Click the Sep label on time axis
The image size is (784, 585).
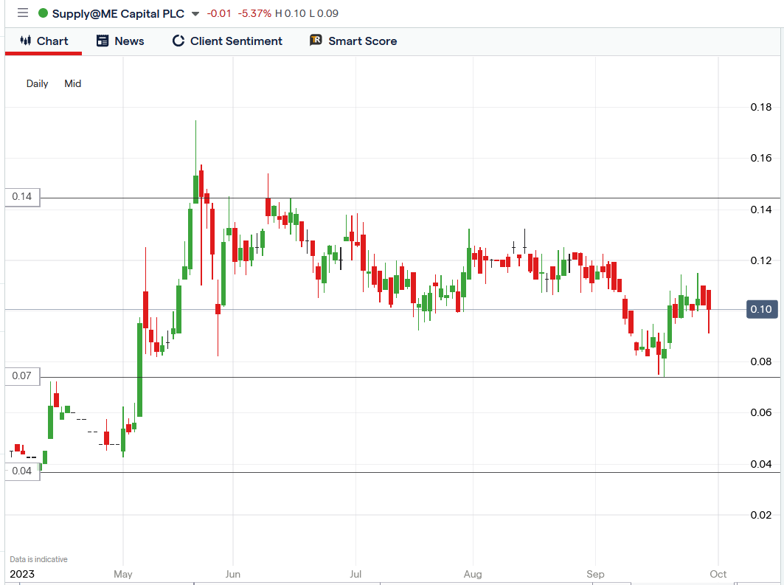[595, 574]
